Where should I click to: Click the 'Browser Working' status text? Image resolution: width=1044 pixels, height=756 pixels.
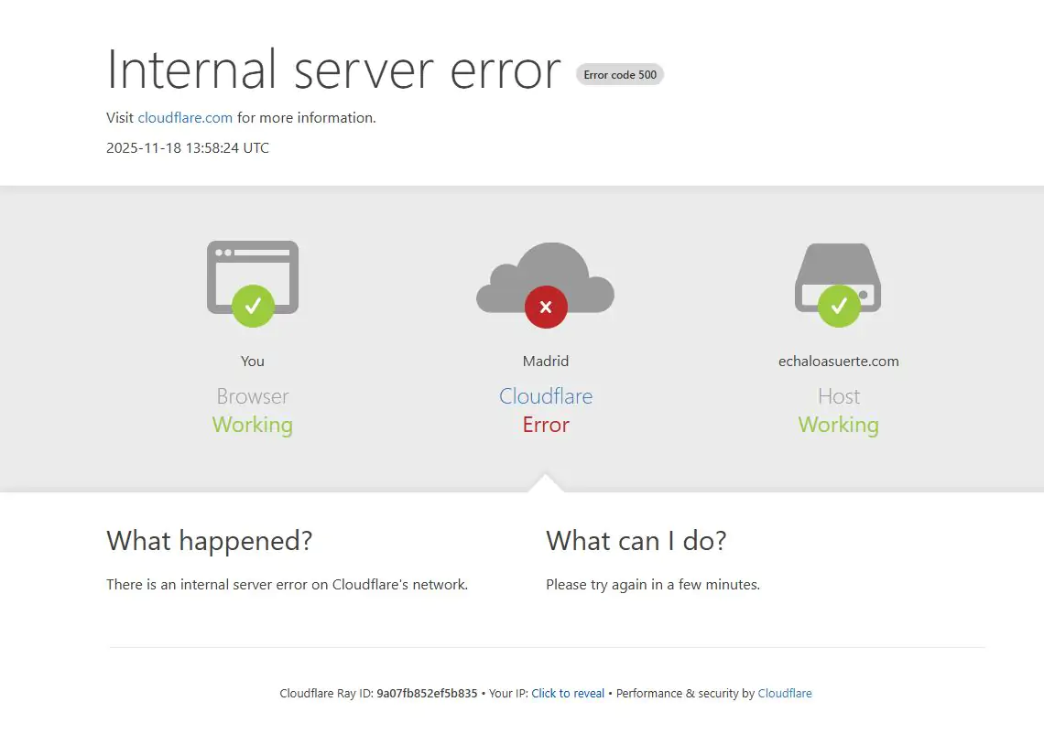253,410
